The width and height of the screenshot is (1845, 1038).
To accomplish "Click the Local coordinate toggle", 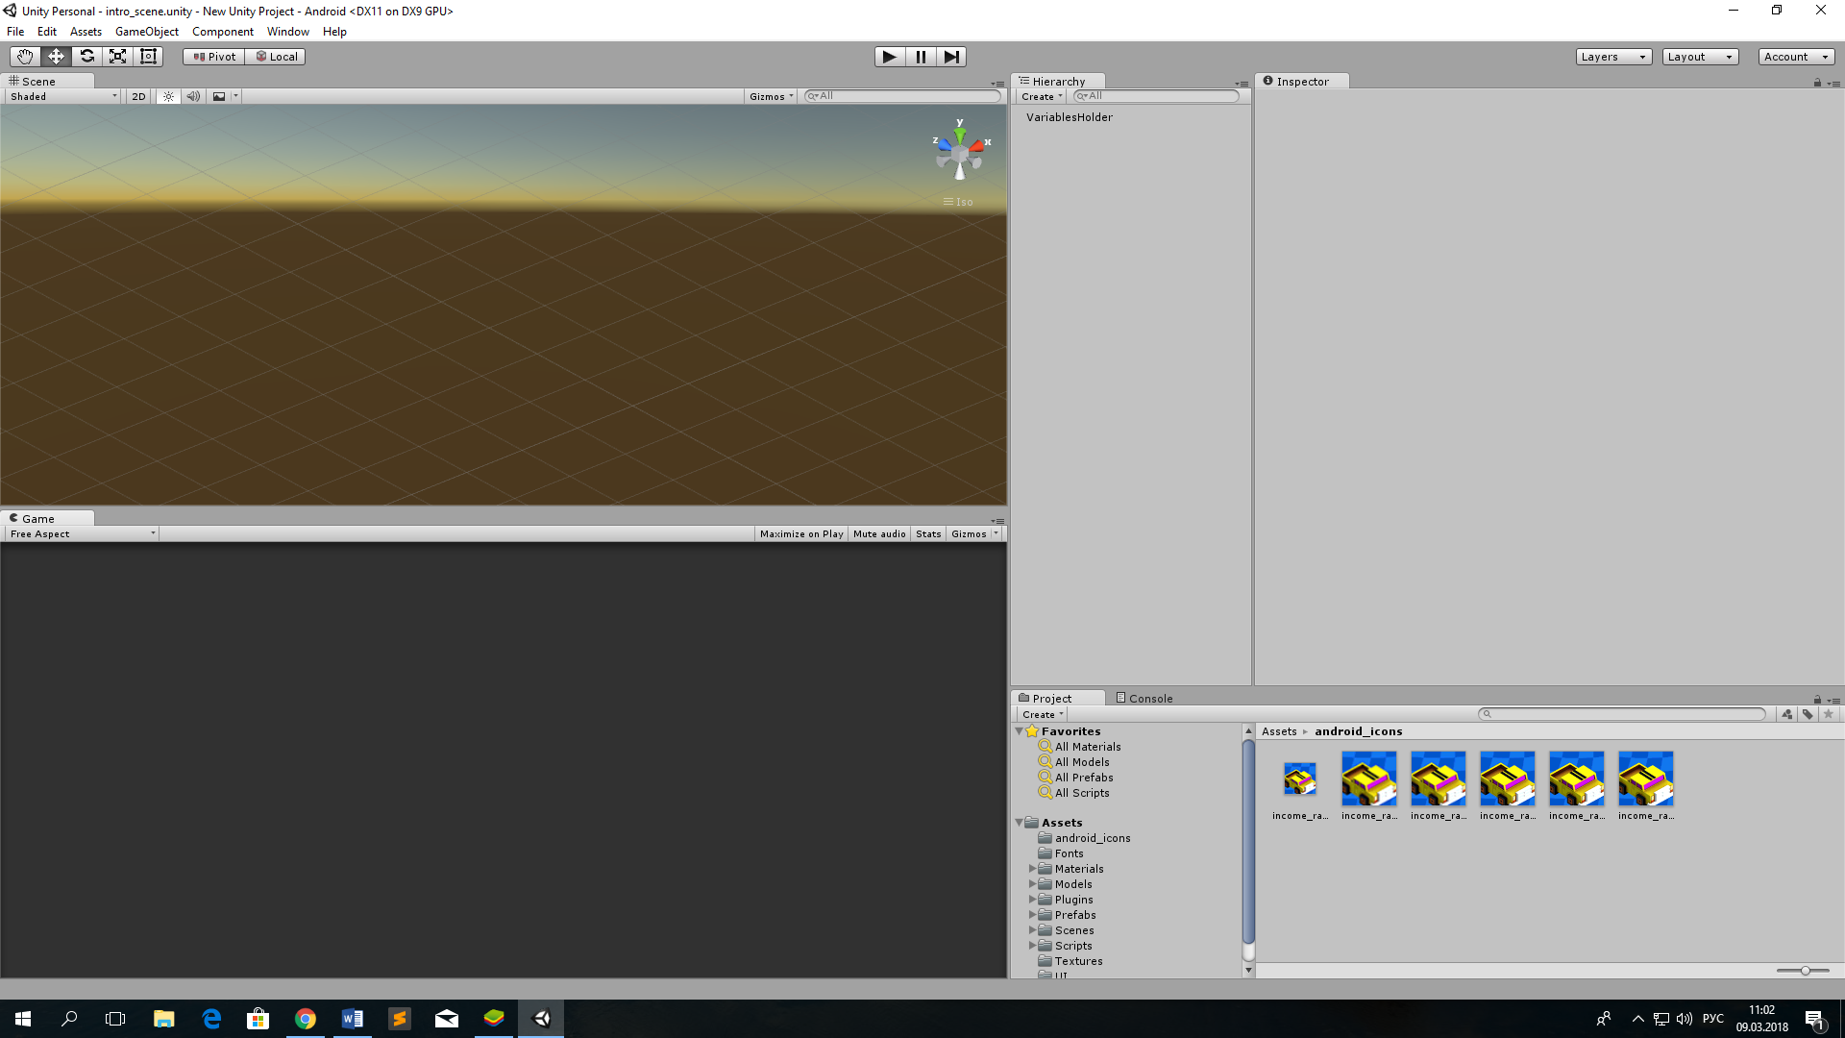I will click(274, 55).
